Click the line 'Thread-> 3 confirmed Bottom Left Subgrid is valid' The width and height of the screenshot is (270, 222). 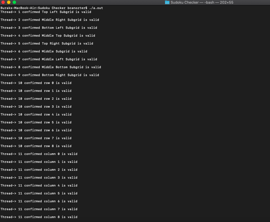(49, 28)
